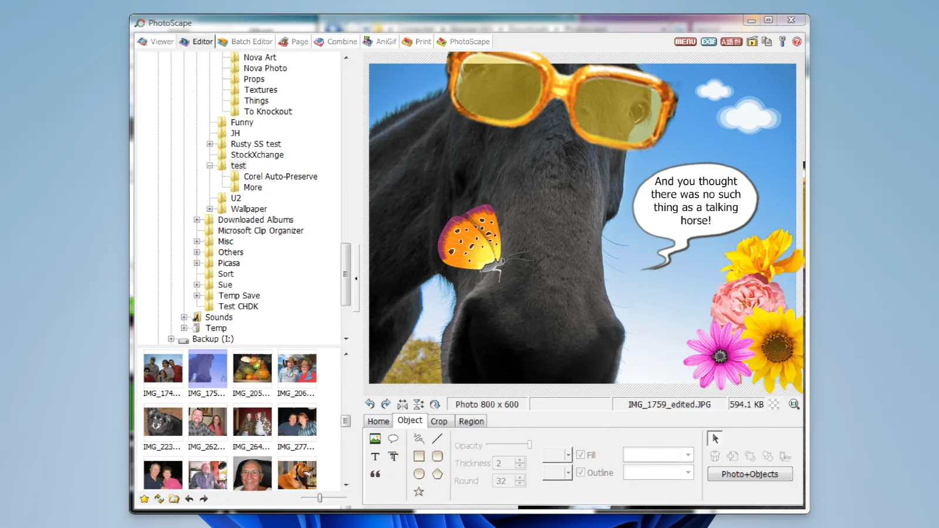This screenshot has width=939, height=528.
Task: Uncheck the Fill option
Action: click(x=580, y=455)
